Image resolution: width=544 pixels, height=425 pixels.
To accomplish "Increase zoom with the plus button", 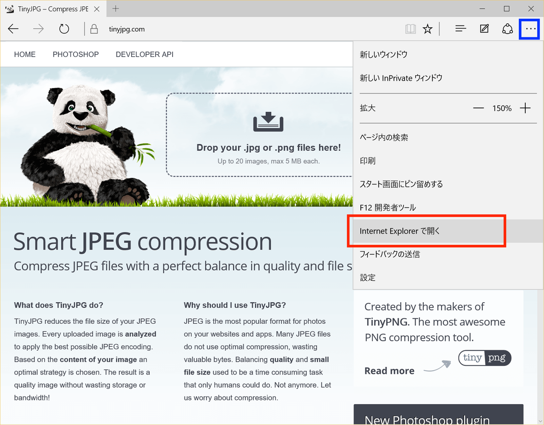I will (525, 108).
